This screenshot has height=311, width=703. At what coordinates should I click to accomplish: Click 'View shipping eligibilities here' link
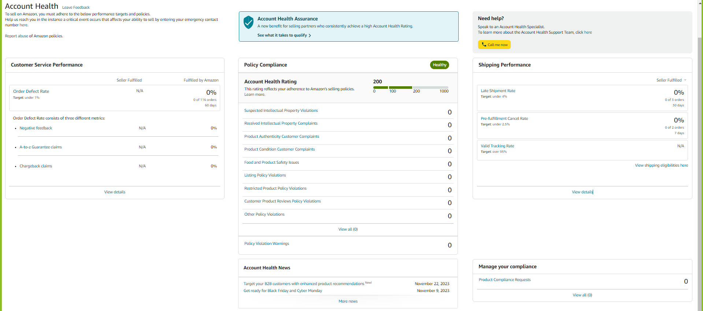661,165
